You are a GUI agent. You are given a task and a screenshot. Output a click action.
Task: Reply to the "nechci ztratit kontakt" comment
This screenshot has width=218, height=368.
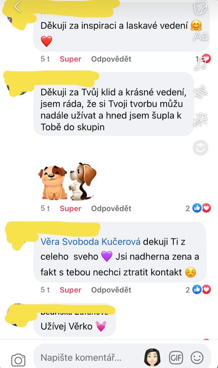(111, 290)
